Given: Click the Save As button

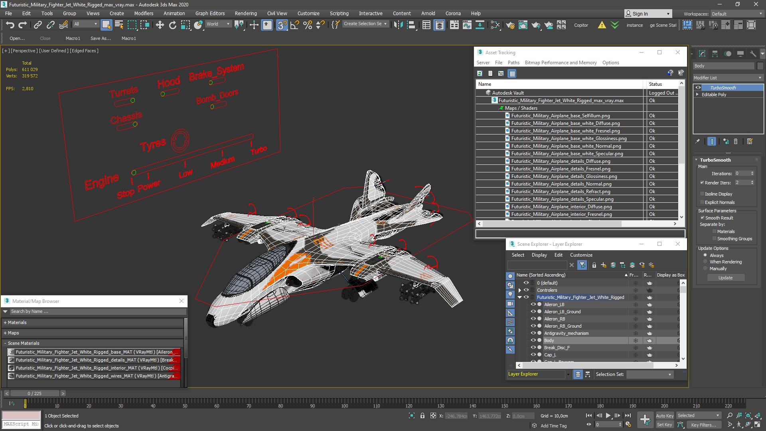Looking at the screenshot, I should pyautogui.click(x=101, y=38).
